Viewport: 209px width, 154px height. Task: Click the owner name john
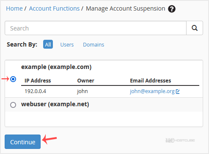pyautogui.click(x=82, y=91)
